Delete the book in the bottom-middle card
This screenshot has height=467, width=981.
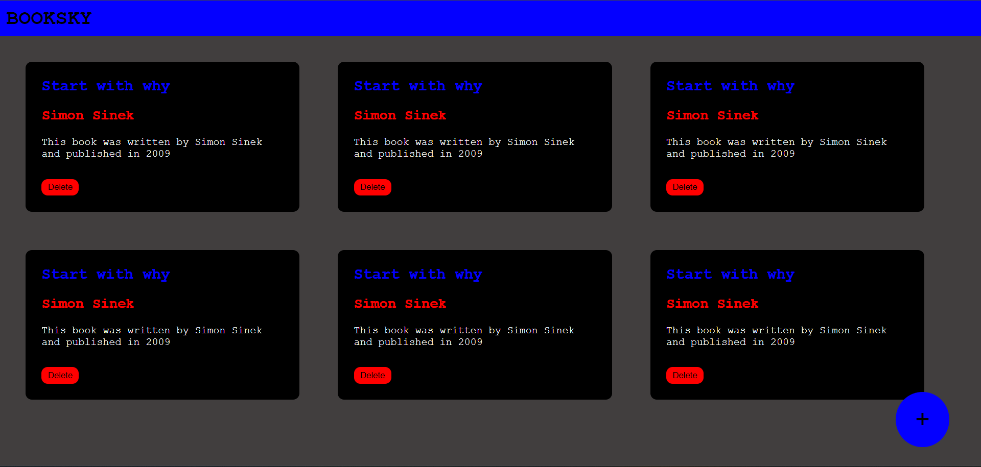[x=372, y=375]
